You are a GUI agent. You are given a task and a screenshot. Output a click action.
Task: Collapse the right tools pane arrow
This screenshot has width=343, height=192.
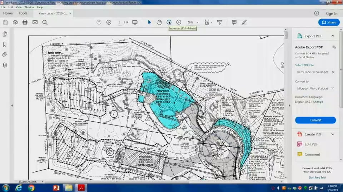tap(289, 105)
